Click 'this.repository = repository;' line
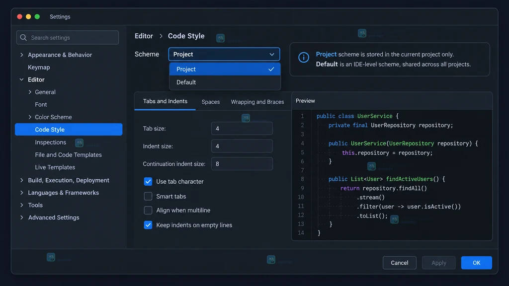 (387, 153)
